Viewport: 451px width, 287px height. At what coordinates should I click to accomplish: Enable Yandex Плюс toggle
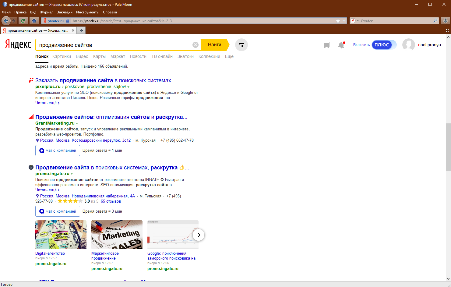click(384, 45)
